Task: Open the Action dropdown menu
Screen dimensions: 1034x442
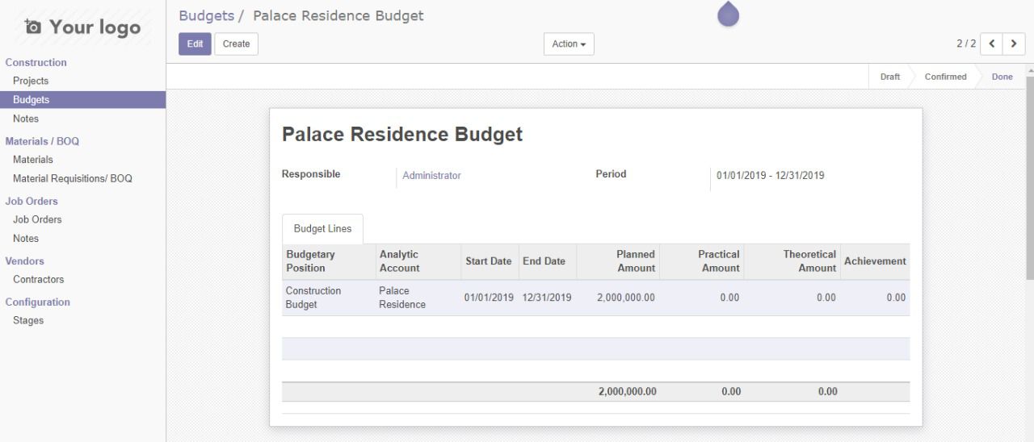Action: tap(569, 44)
